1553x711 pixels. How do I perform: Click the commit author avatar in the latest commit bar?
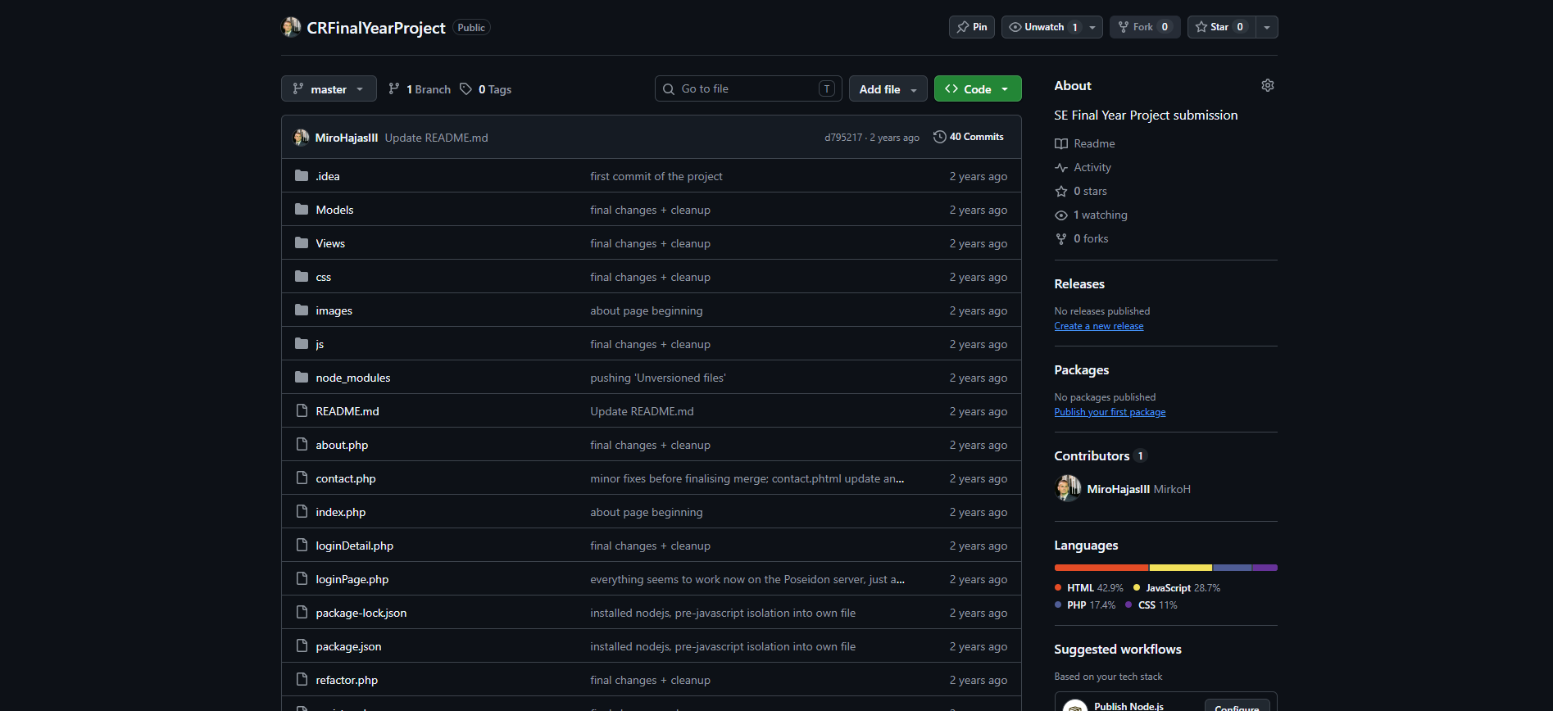(301, 137)
